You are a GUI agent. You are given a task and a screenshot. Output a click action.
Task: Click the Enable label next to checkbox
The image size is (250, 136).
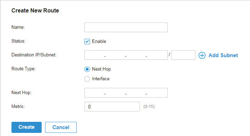(99, 41)
